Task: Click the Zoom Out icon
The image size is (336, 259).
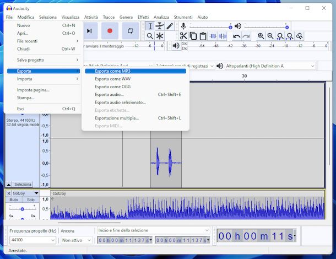Action: (x=270, y=36)
